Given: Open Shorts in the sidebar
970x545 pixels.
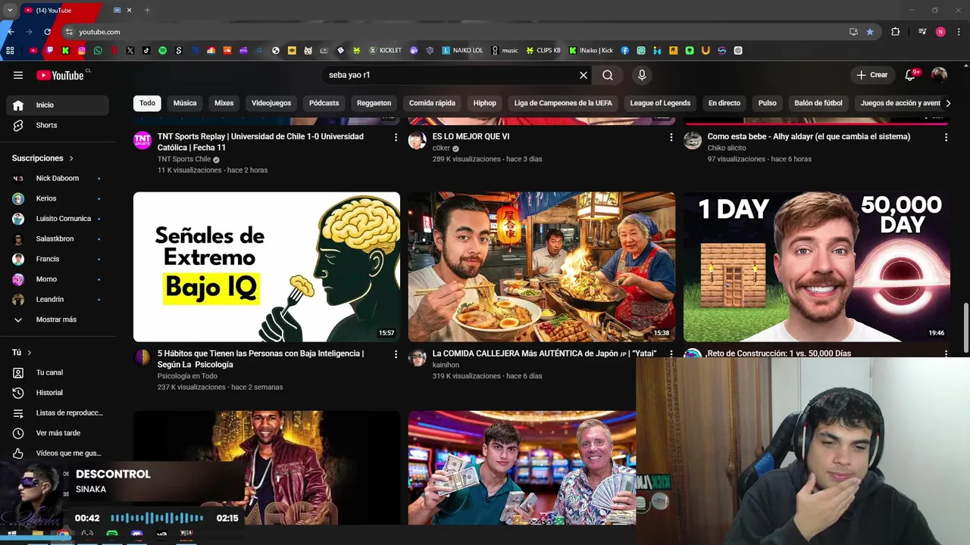Looking at the screenshot, I should coord(58,125).
